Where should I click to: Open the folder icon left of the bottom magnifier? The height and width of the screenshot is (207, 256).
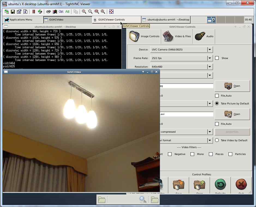click(x=102, y=199)
